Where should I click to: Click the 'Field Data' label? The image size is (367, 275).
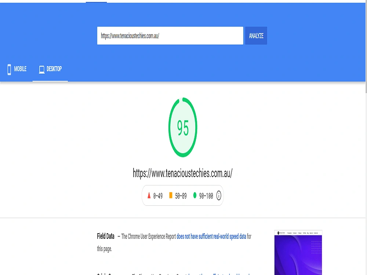(x=106, y=236)
